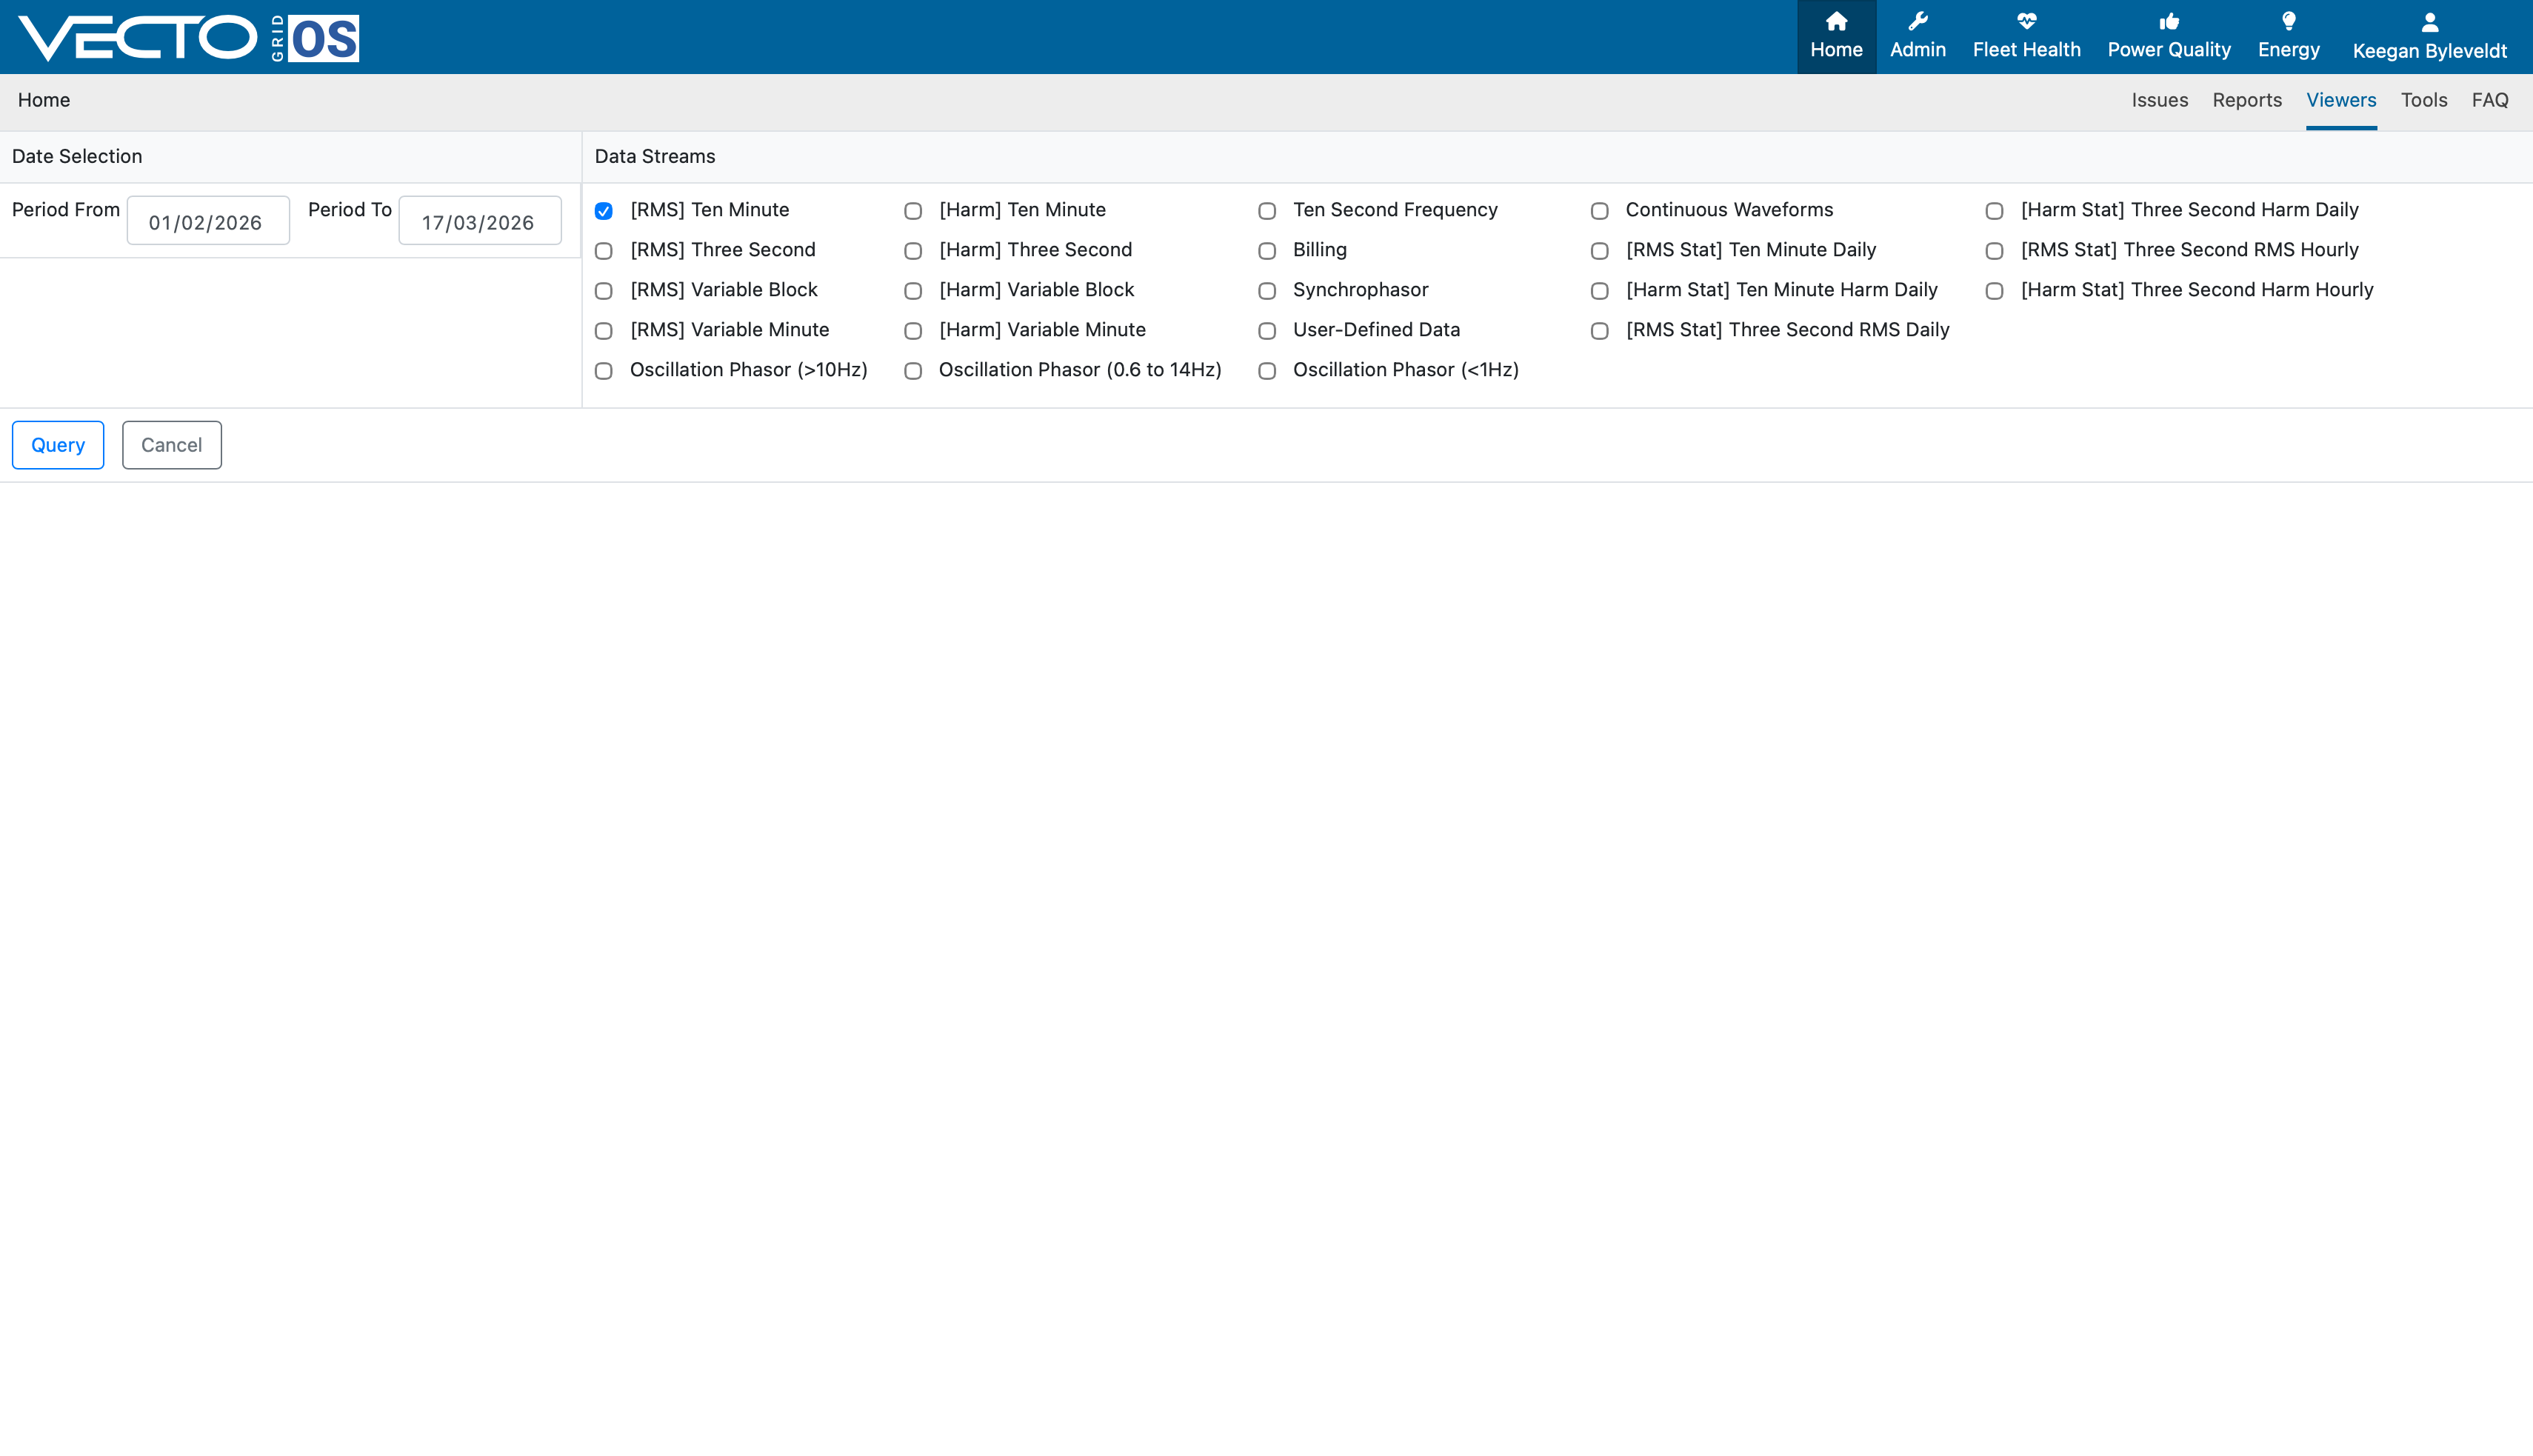Open Keegan Byleveldt user profile icon
This screenshot has height=1456, width=2533.
coord(2429,22)
